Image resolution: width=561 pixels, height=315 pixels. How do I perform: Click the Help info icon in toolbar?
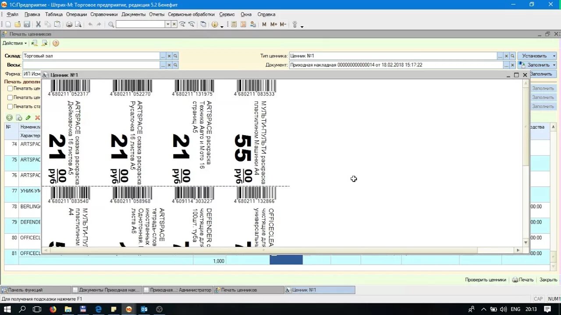(214, 24)
